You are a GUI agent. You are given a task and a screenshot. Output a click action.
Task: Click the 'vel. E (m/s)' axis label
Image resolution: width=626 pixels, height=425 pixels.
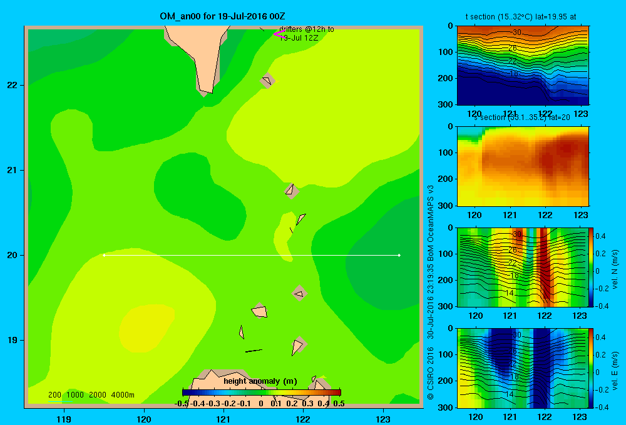[x=615, y=371]
